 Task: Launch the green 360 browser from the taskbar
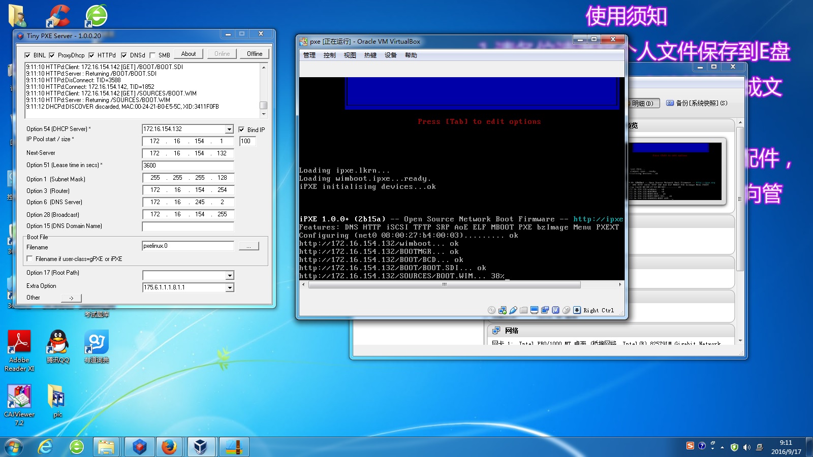[x=77, y=447]
